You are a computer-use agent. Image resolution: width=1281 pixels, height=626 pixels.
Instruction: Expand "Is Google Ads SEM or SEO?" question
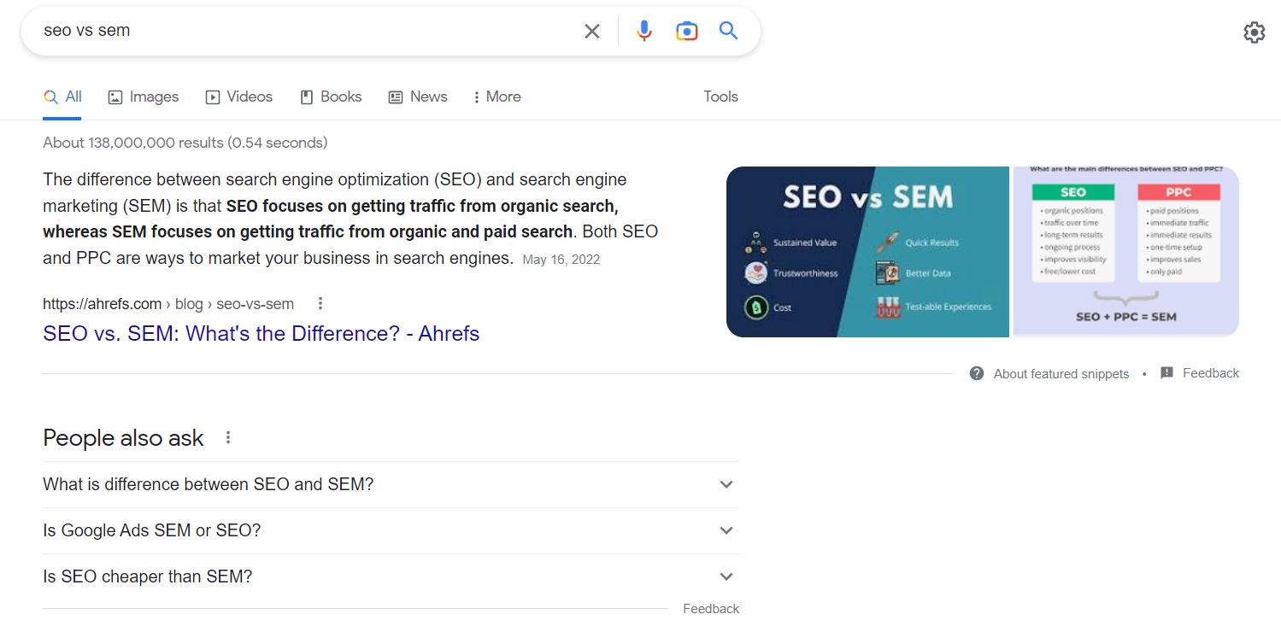[x=726, y=530]
